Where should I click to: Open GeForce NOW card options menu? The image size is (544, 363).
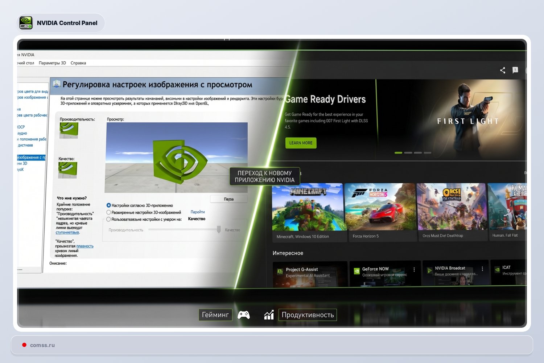pyautogui.click(x=414, y=269)
